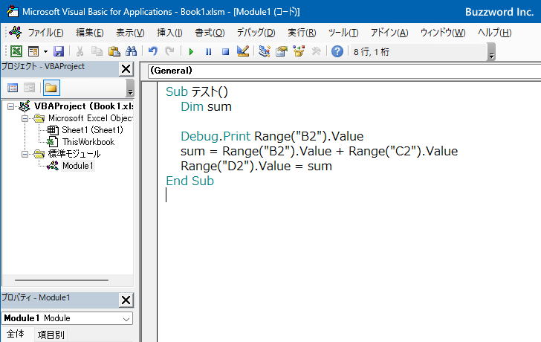Open the Insert UserForm dropdown arrow
The width and height of the screenshot is (541, 342).
(x=45, y=52)
